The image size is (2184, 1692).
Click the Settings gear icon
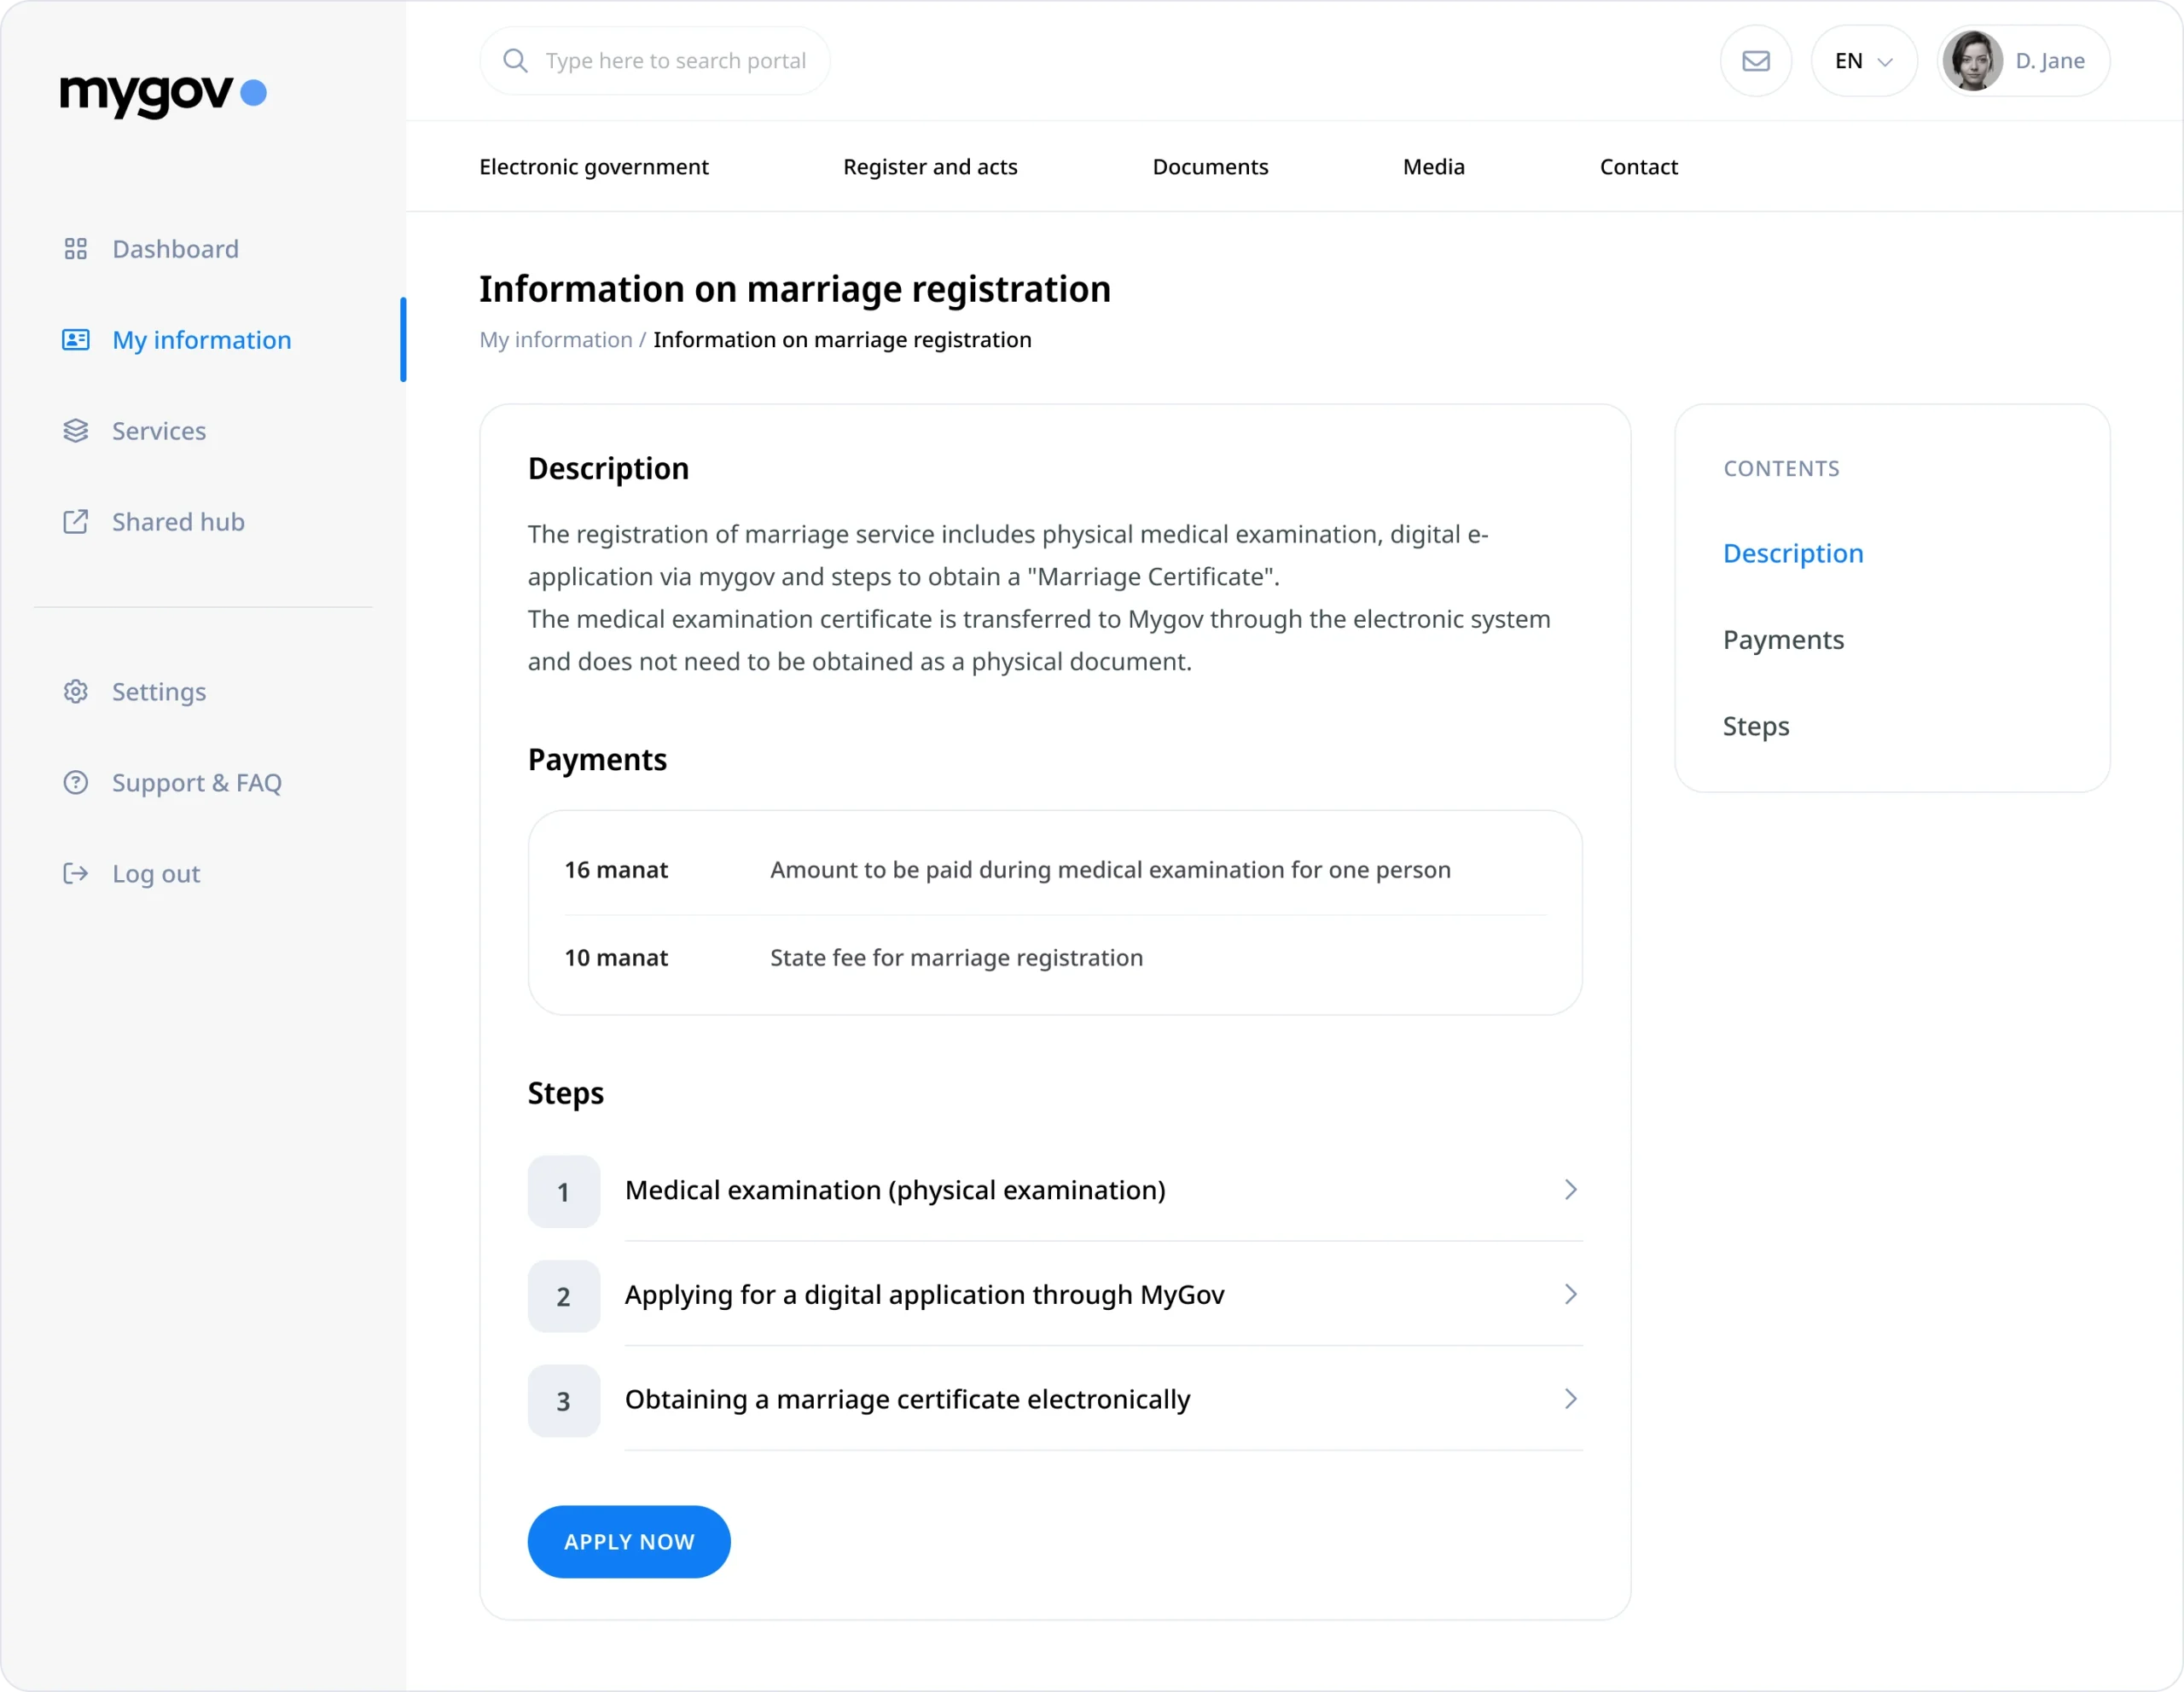75,692
